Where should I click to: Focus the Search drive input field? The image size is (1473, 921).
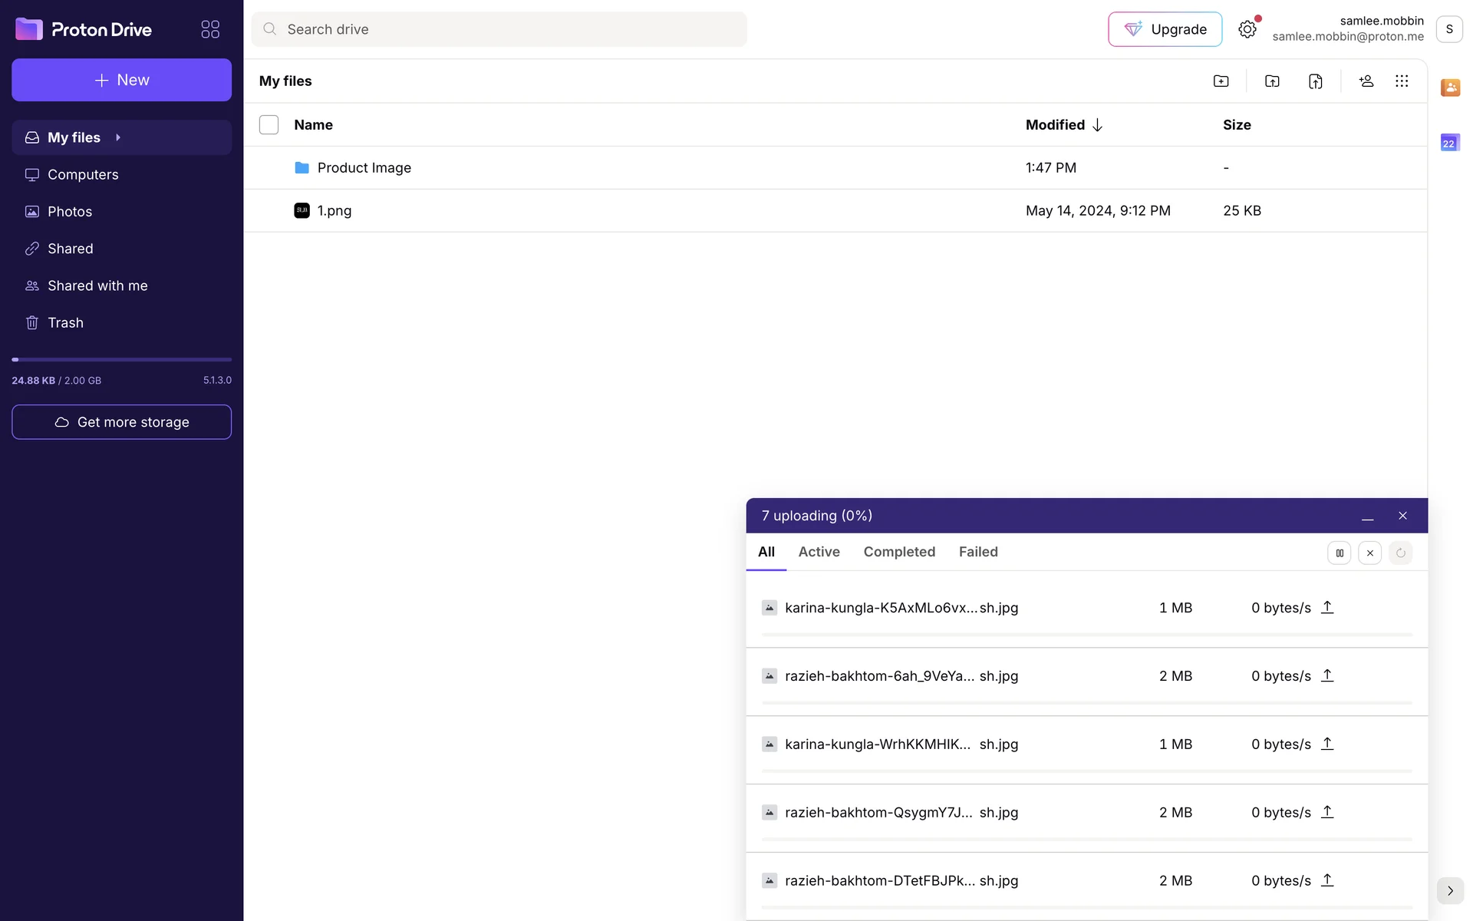(x=499, y=29)
